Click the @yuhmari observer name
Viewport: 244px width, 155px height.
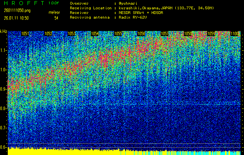click(x=128, y=3)
